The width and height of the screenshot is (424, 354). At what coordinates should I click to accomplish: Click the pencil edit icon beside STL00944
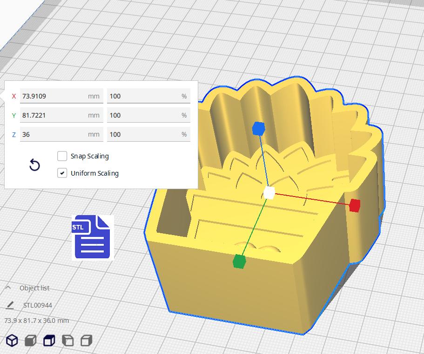tap(10, 305)
